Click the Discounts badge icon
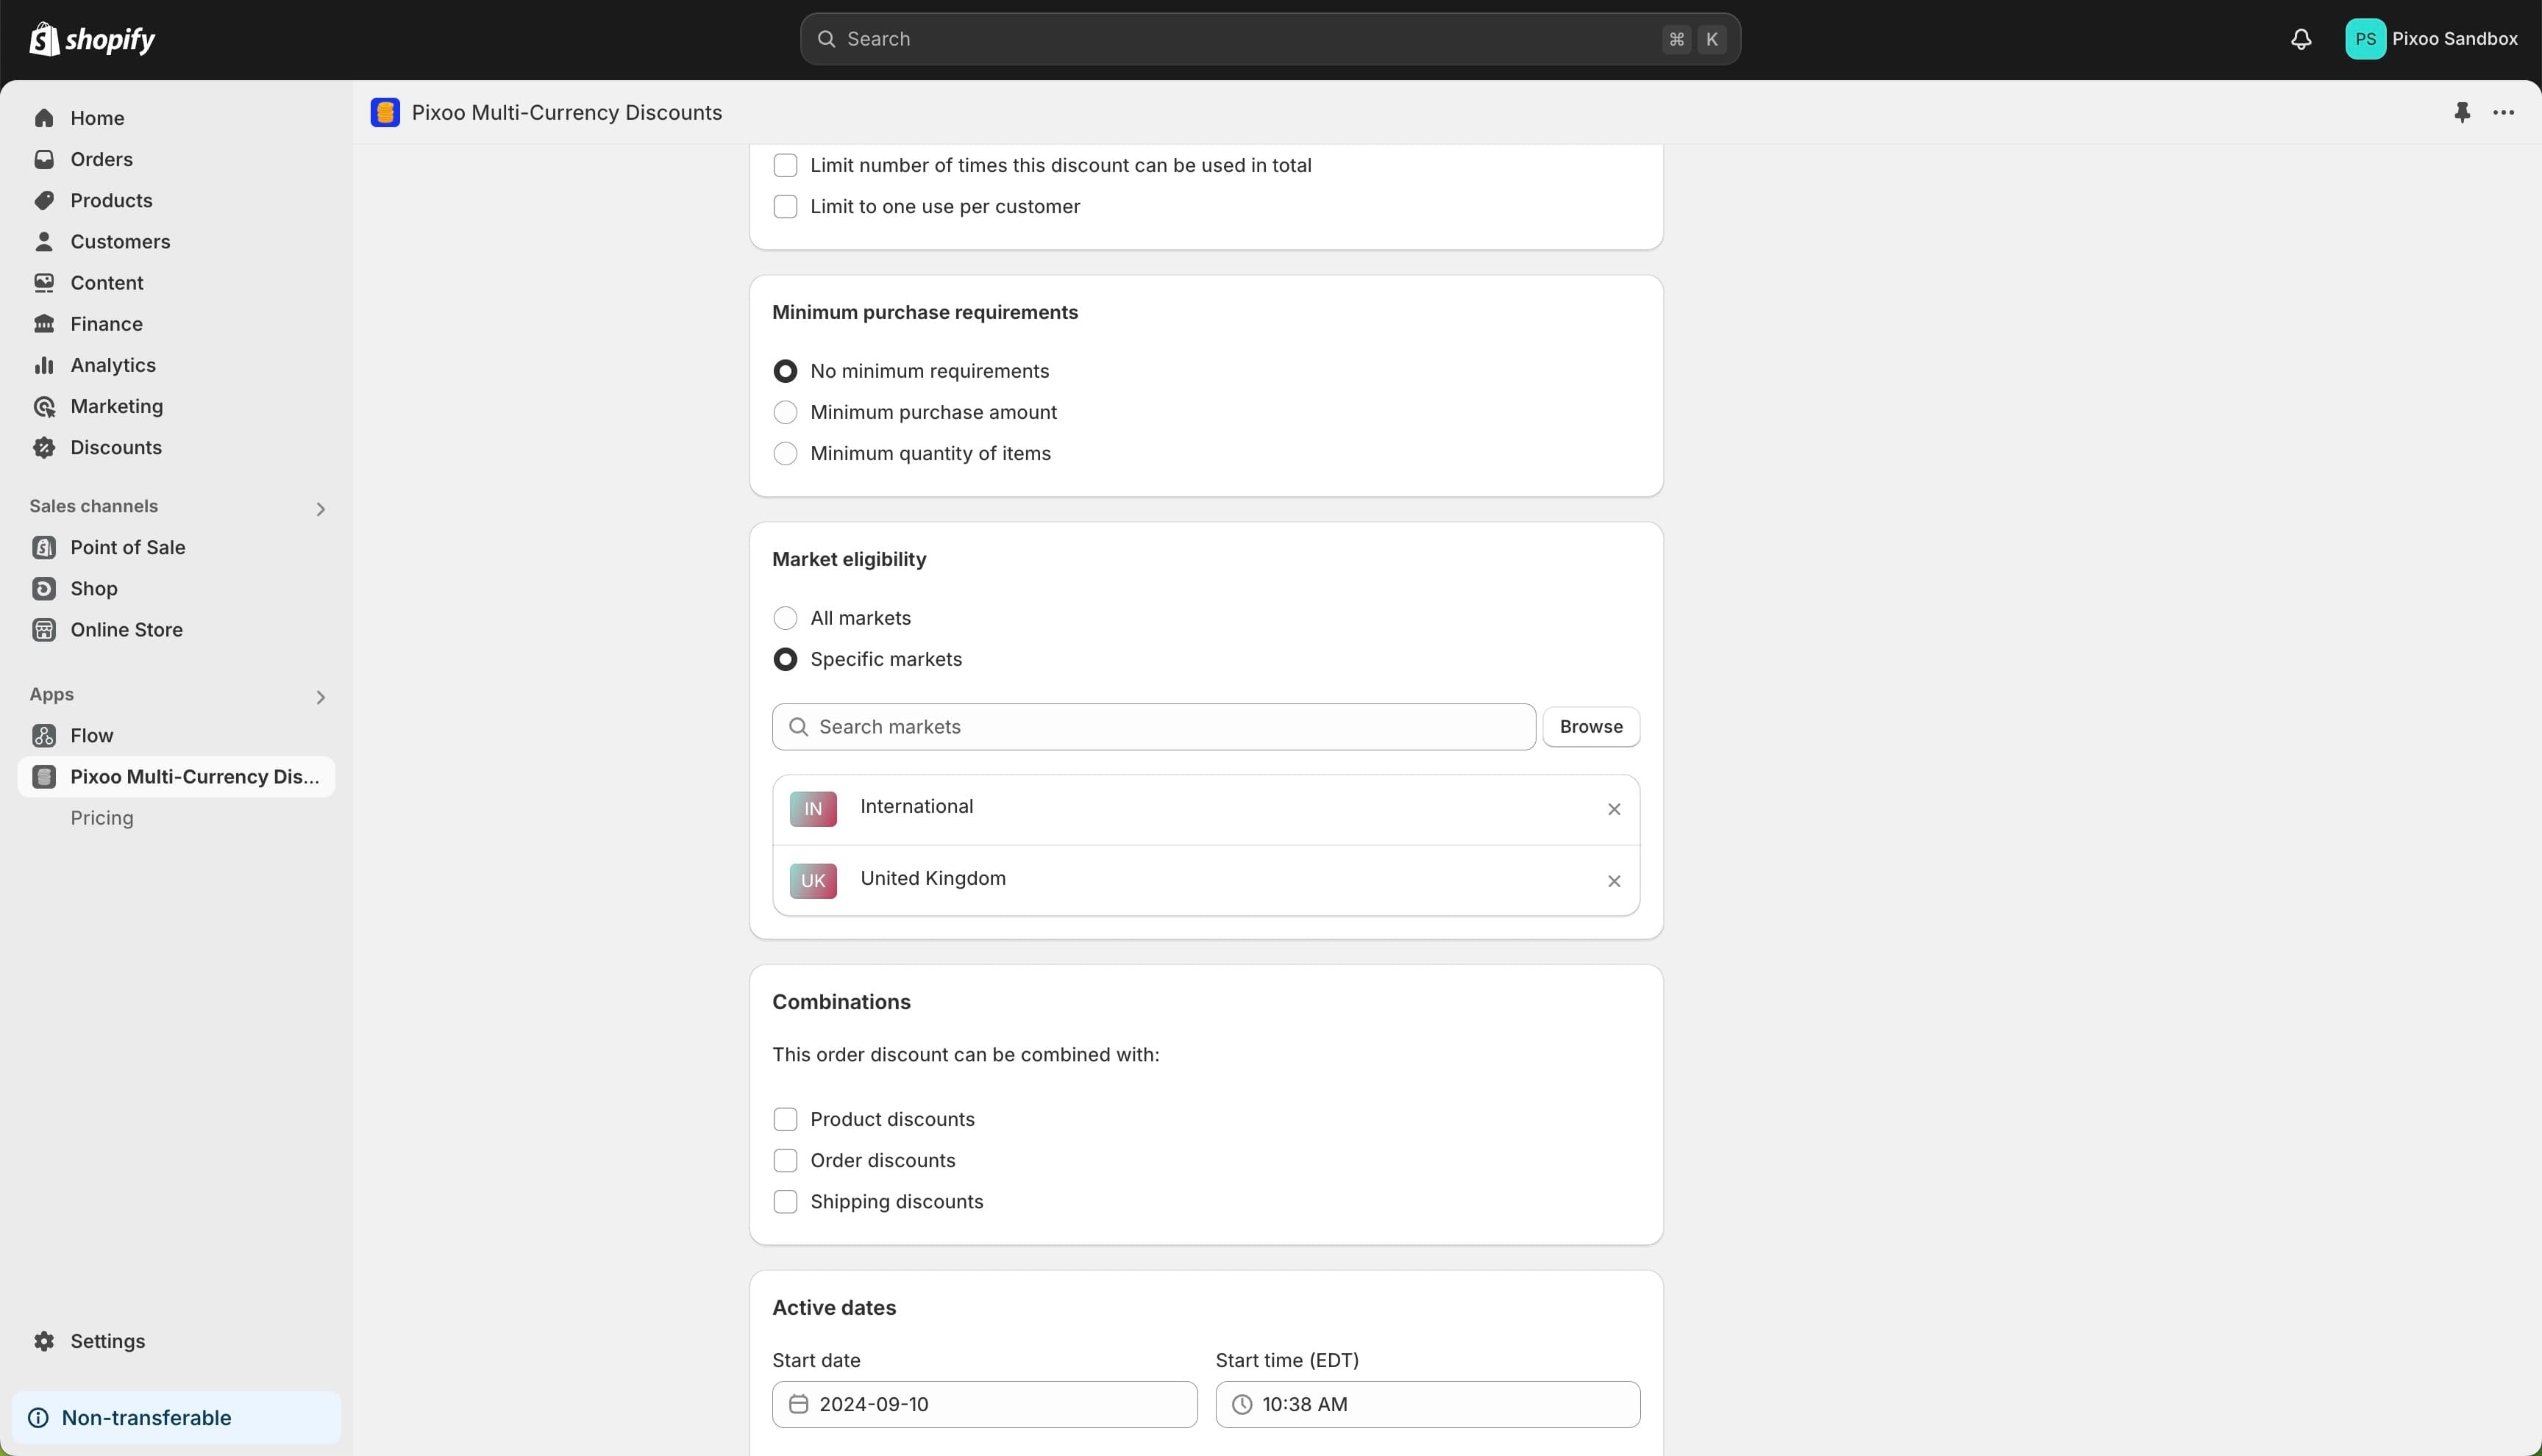 [44, 447]
